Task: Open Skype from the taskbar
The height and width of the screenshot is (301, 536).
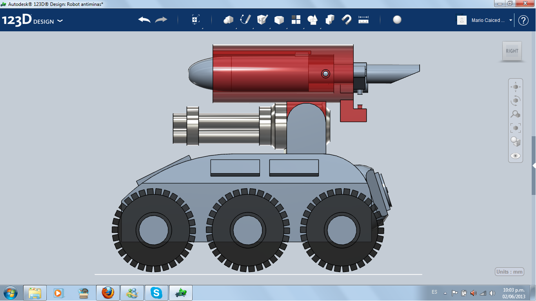Action: coord(156,293)
